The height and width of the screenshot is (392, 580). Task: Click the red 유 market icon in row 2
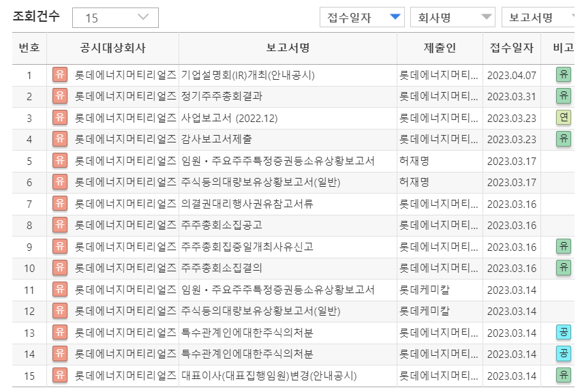pos(59,96)
